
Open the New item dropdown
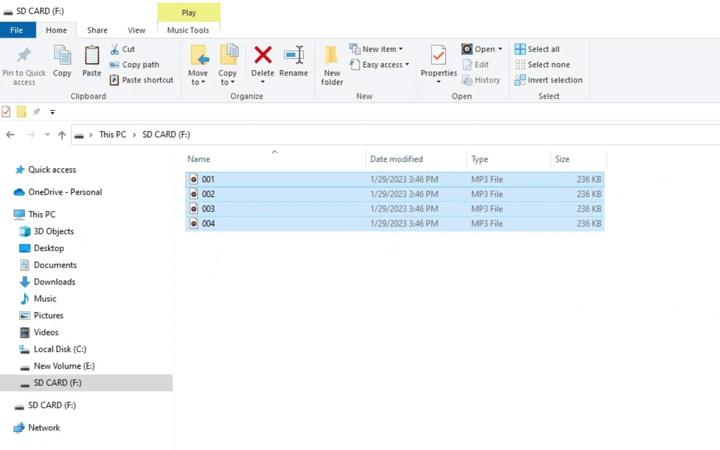(x=376, y=49)
